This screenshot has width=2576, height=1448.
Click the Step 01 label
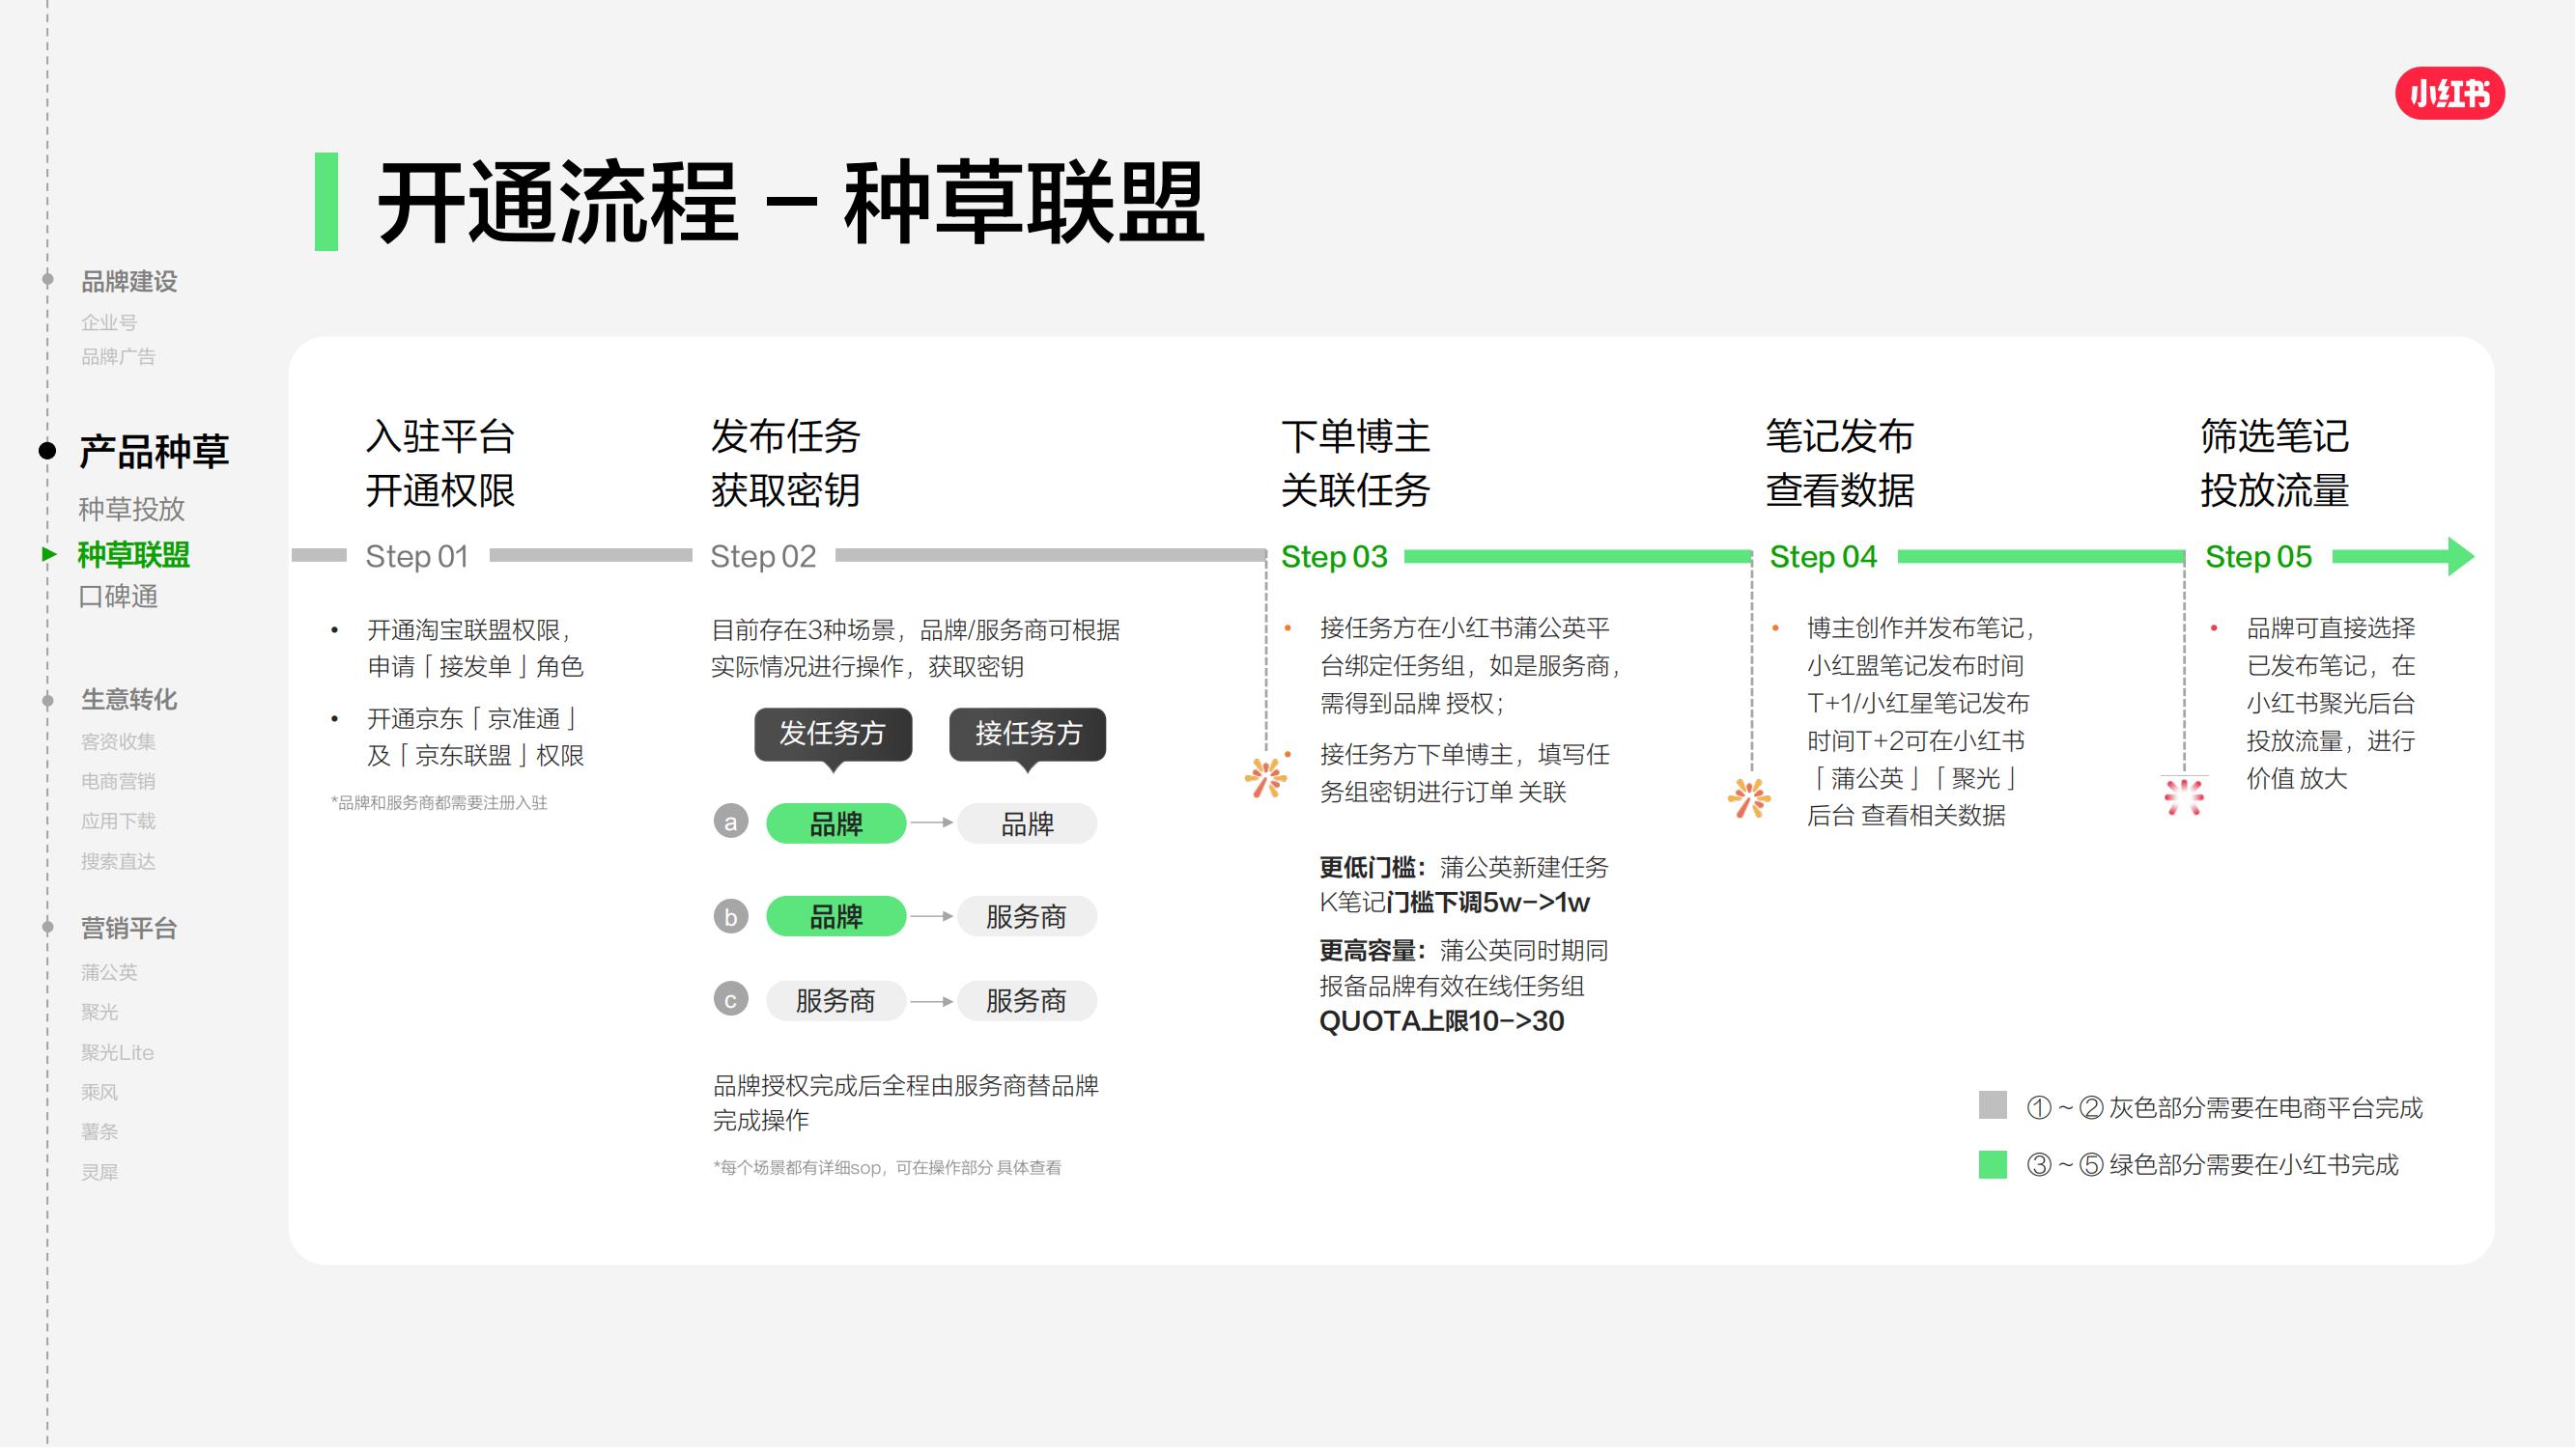pyautogui.click(x=417, y=556)
